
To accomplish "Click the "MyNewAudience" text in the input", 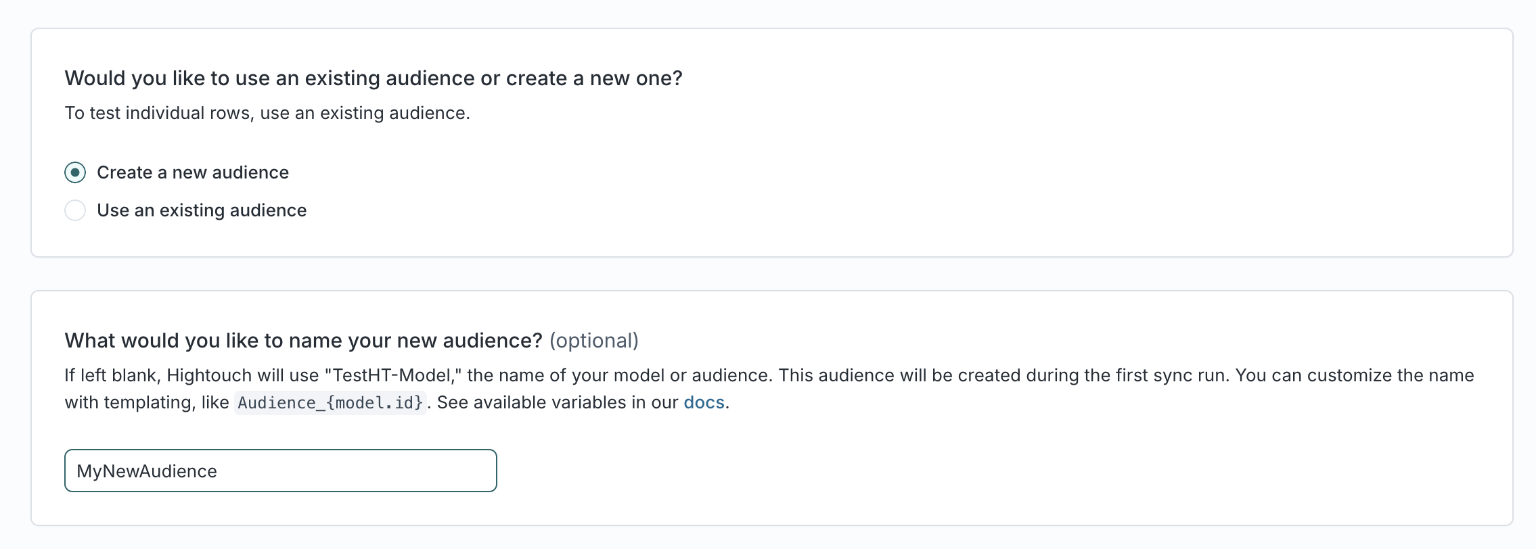I will (147, 471).
